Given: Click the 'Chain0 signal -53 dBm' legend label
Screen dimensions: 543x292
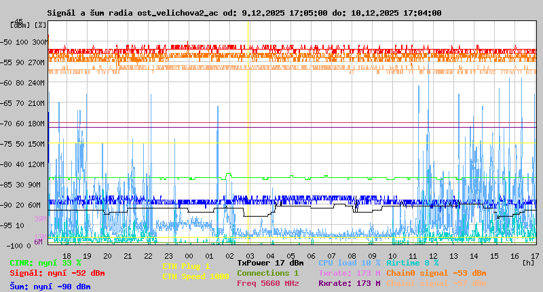Looking at the screenshot, I should coord(436,273).
